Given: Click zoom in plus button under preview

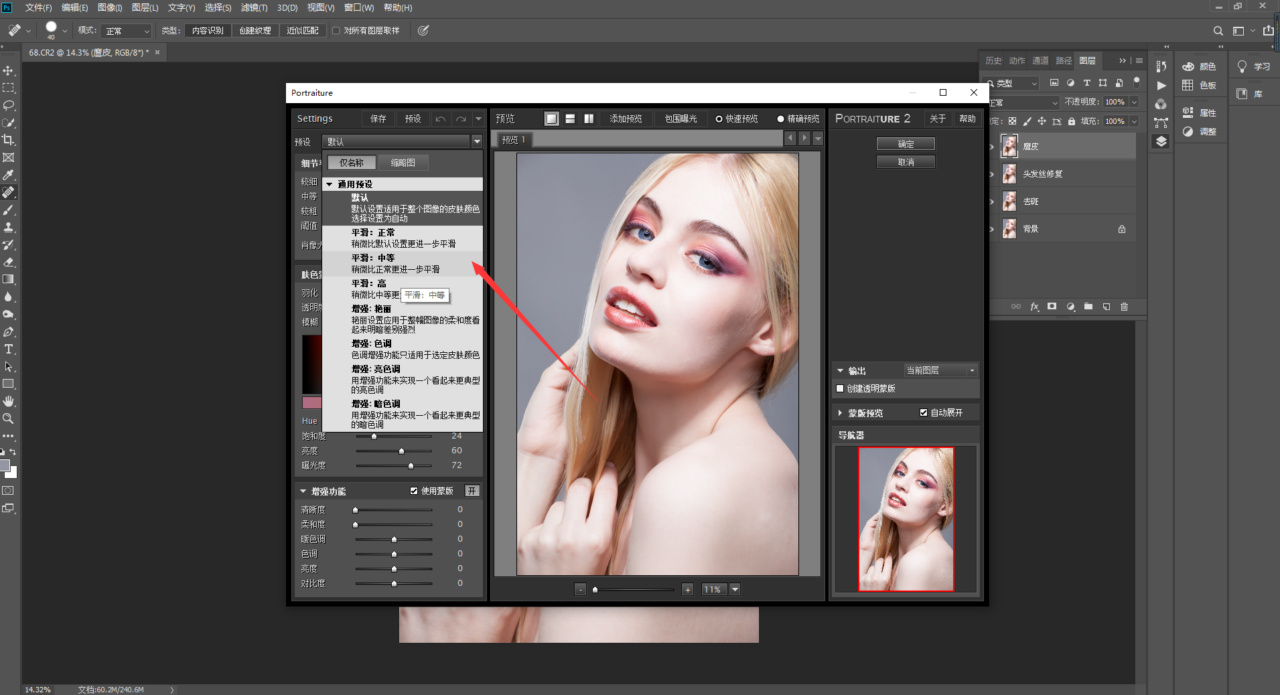Looking at the screenshot, I should (687, 589).
